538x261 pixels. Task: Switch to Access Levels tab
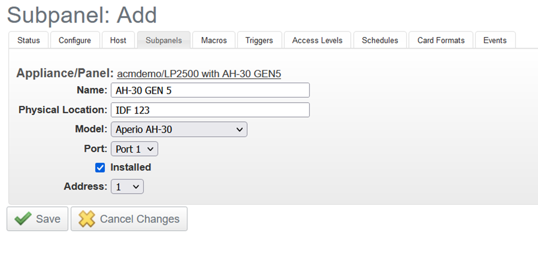[317, 40]
